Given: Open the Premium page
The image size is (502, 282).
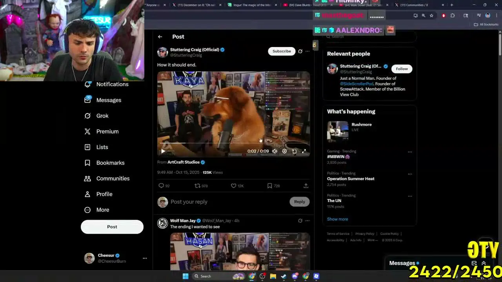Looking at the screenshot, I should click(101, 131).
